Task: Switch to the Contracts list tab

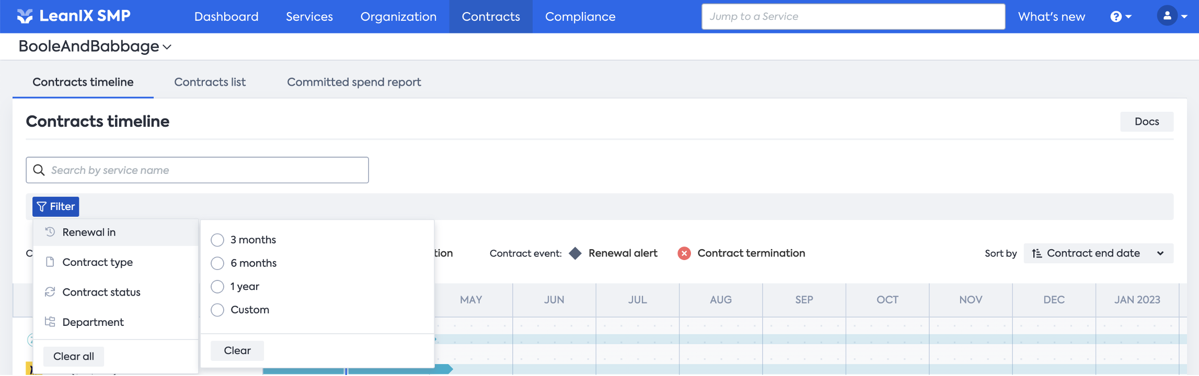Action: tap(210, 82)
